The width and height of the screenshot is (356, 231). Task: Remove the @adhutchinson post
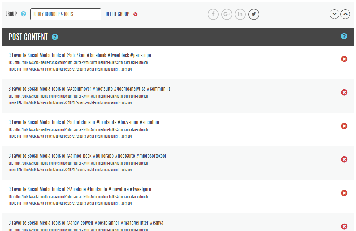pos(344,126)
